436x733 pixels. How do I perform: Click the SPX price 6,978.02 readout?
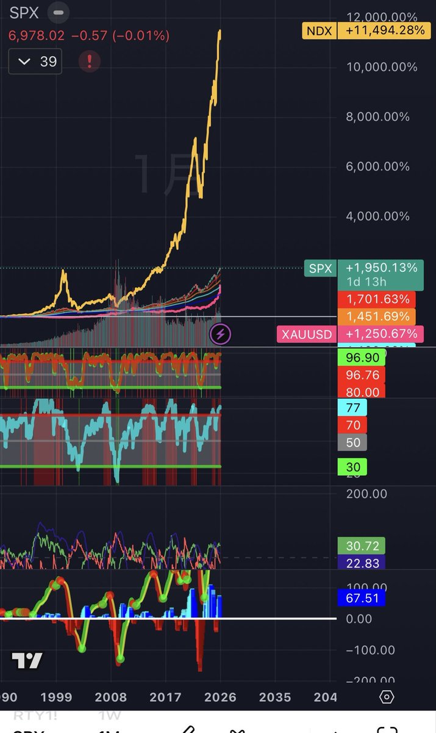point(37,35)
